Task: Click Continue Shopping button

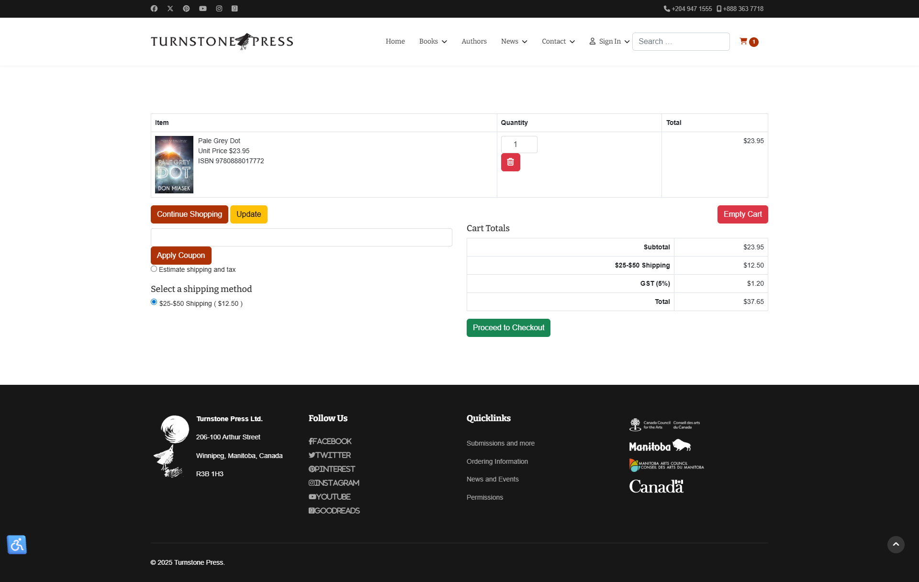Action: (190, 214)
